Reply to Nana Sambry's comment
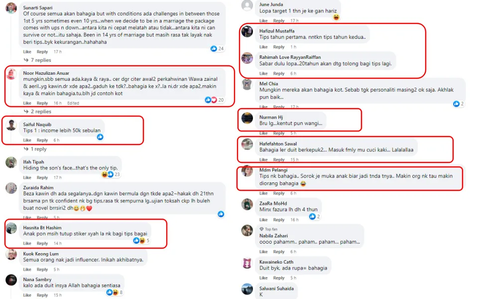Viewport: 478px width, 299px height. click(x=42, y=296)
